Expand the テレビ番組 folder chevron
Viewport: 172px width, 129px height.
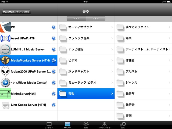pos(112,49)
